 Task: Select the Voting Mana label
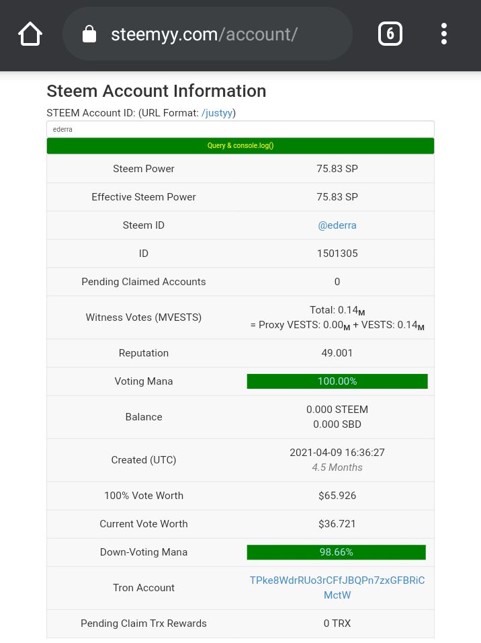point(144,381)
